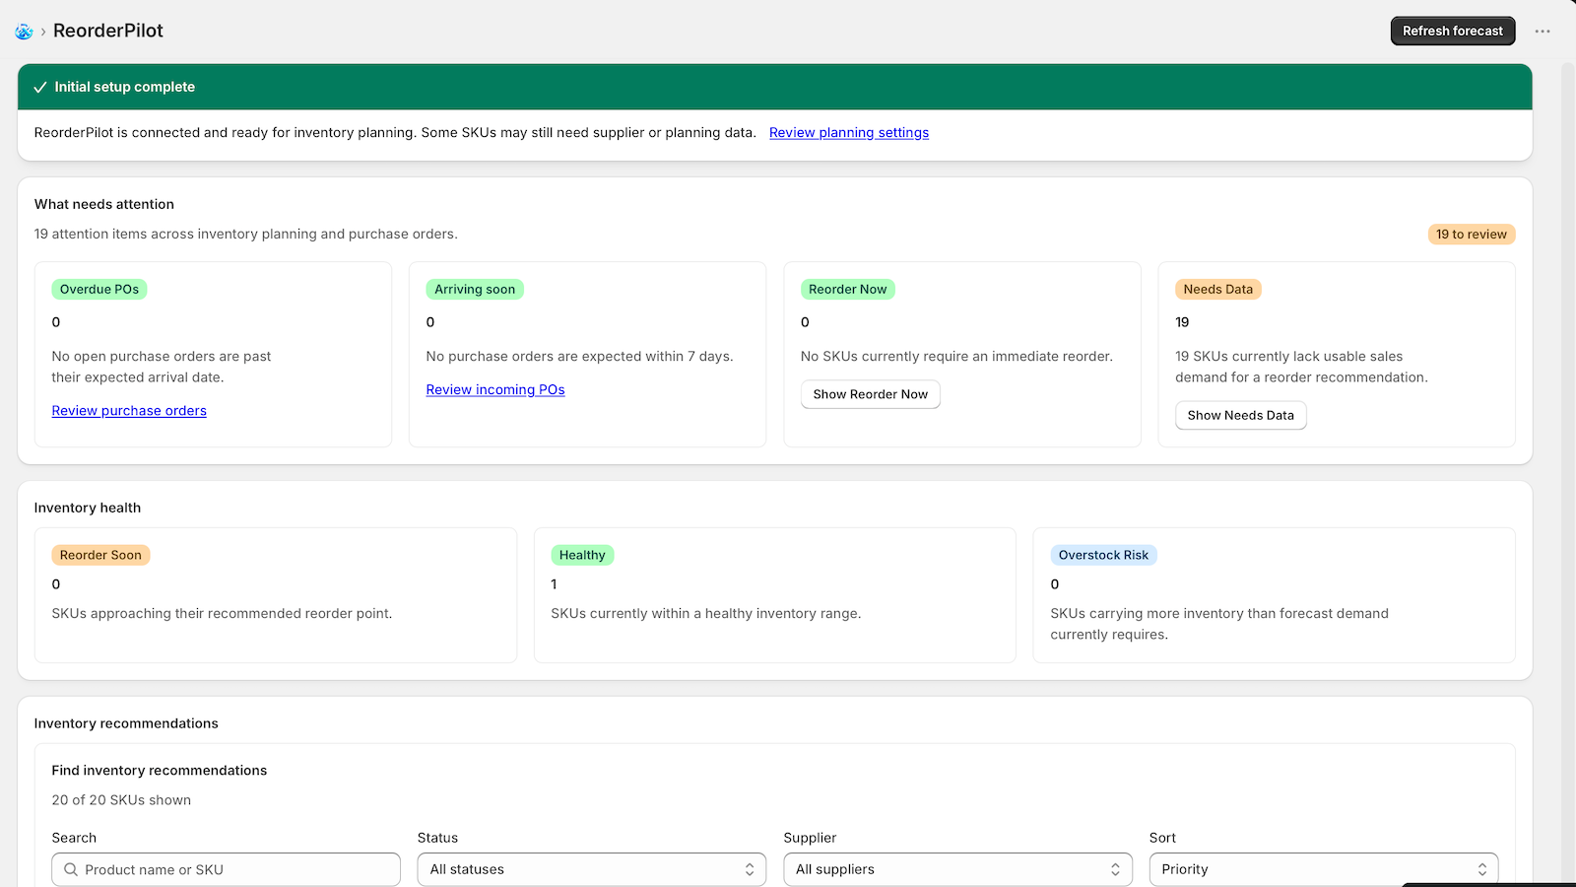The width and height of the screenshot is (1576, 887).
Task: Click the 19 to review badge
Action: point(1472,235)
